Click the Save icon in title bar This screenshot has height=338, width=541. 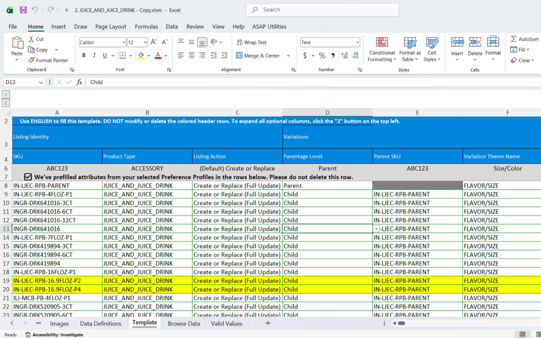pos(23,10)
